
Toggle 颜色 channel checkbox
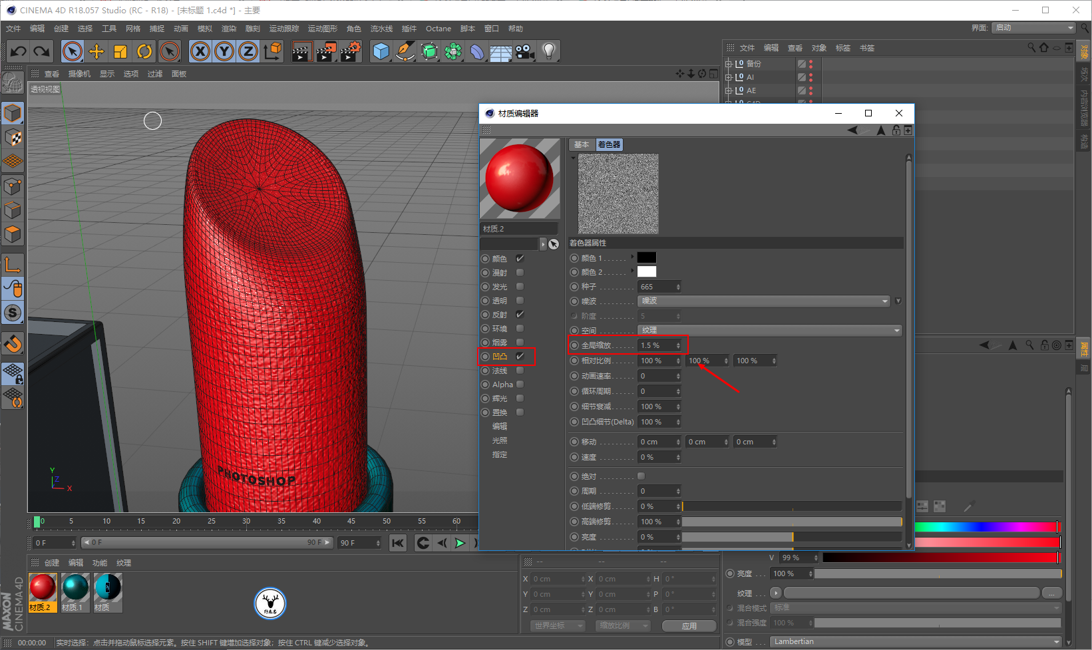(x=520, y=259)
